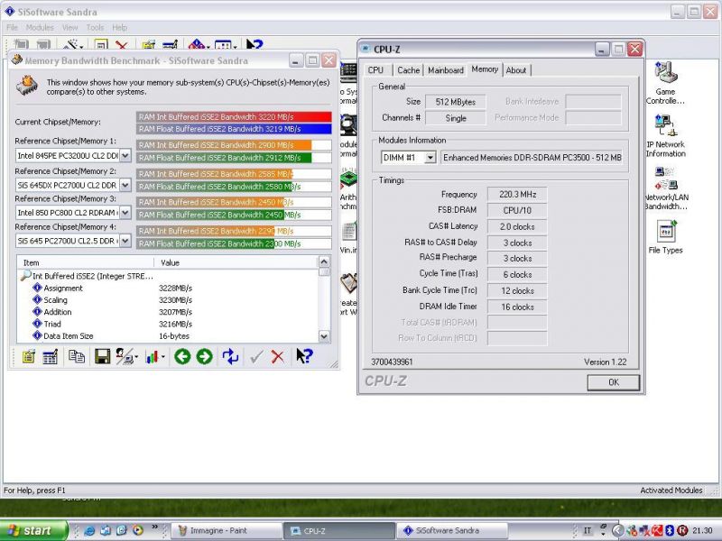722x541 pixels.
Task: Launch Internet Explorer from quick launch
Action: pos(89,530)
